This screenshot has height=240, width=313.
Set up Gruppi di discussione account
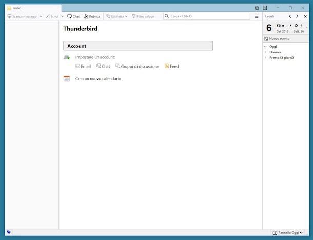pyautogui.click(x=138, y=67)
